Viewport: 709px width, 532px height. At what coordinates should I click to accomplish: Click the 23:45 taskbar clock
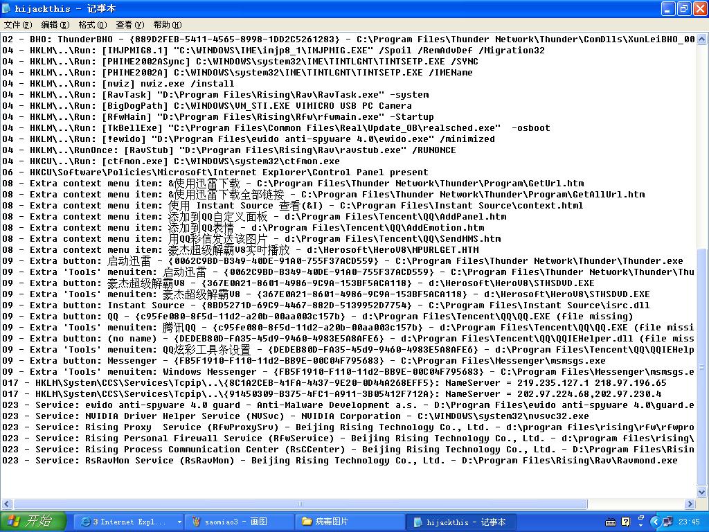[x=689, y=522]
